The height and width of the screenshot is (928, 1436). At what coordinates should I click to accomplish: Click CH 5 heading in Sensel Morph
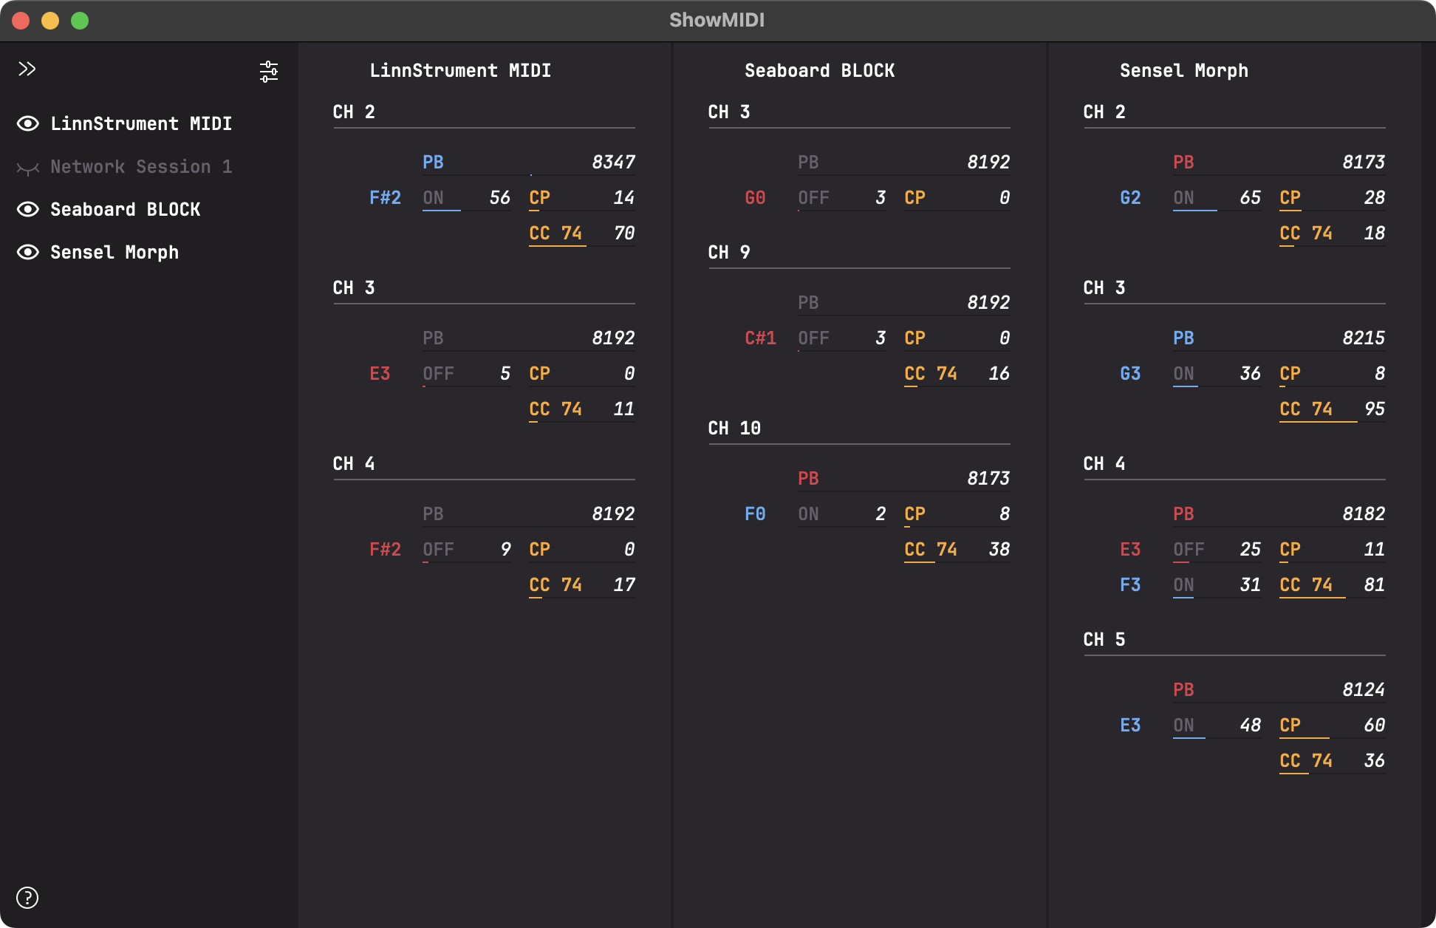pos(1104,639)
